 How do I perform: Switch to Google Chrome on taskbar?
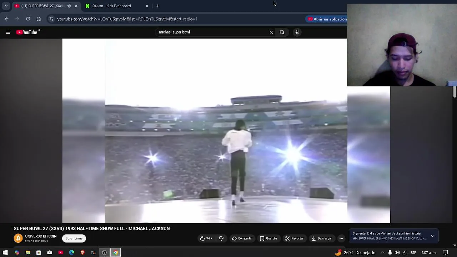(x=115, y=253)
